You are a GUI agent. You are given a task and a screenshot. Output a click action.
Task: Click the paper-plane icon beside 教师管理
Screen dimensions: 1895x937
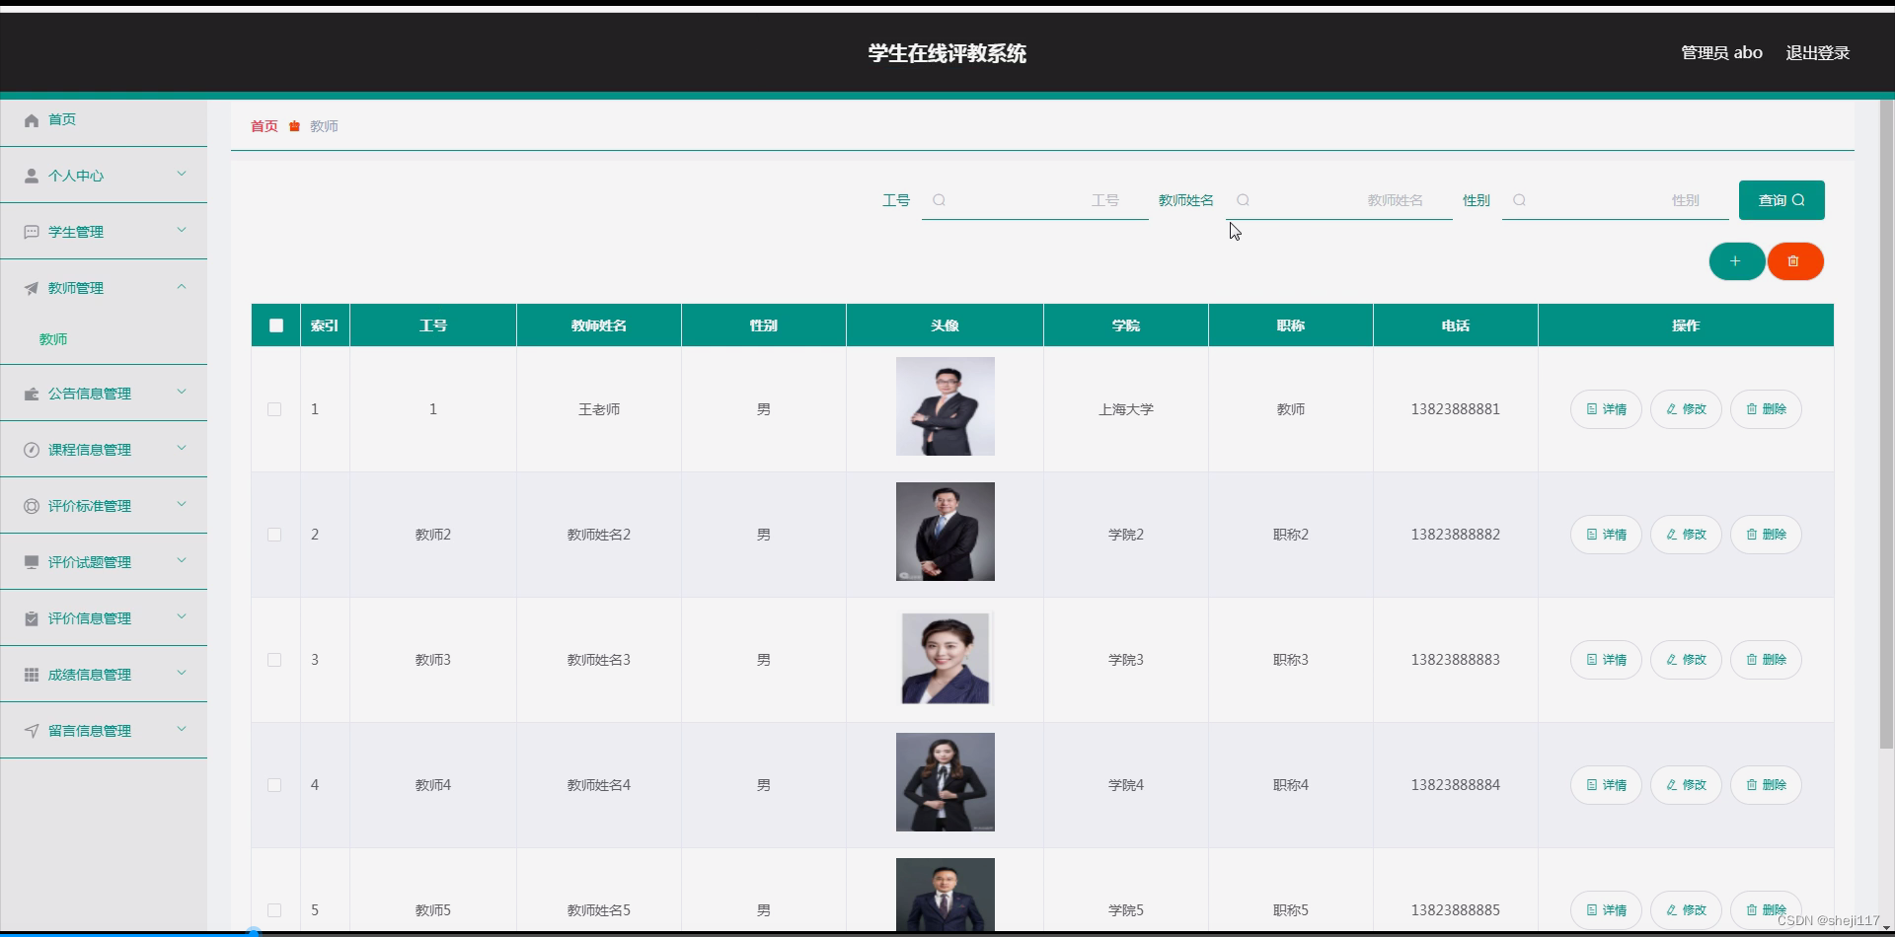pos(31,287)
